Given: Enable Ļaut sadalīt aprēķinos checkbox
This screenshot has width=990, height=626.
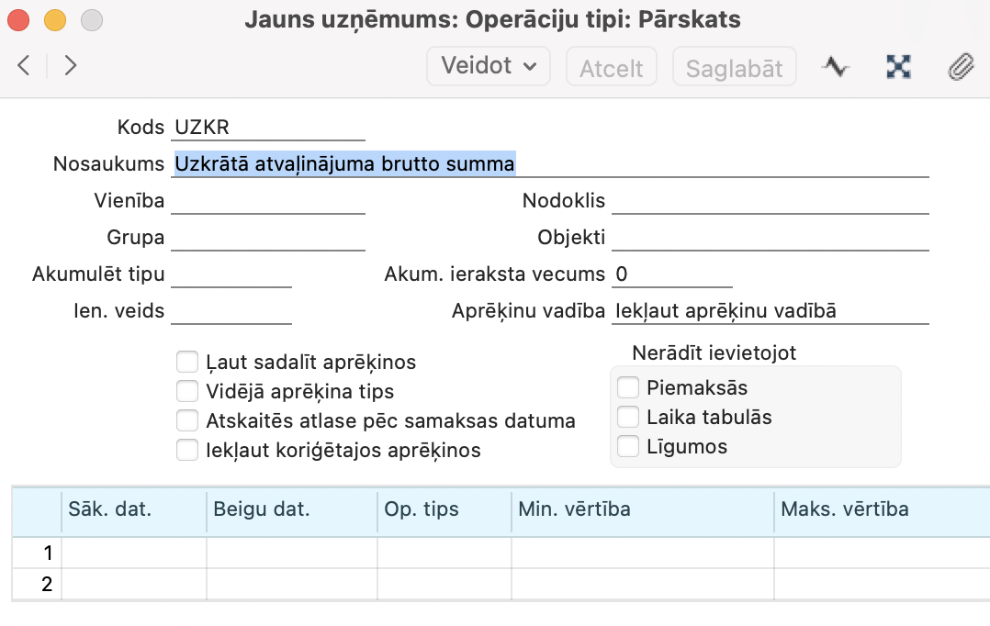Looking at the screenshot, I should pyautogui.click(x=187, y=362).
